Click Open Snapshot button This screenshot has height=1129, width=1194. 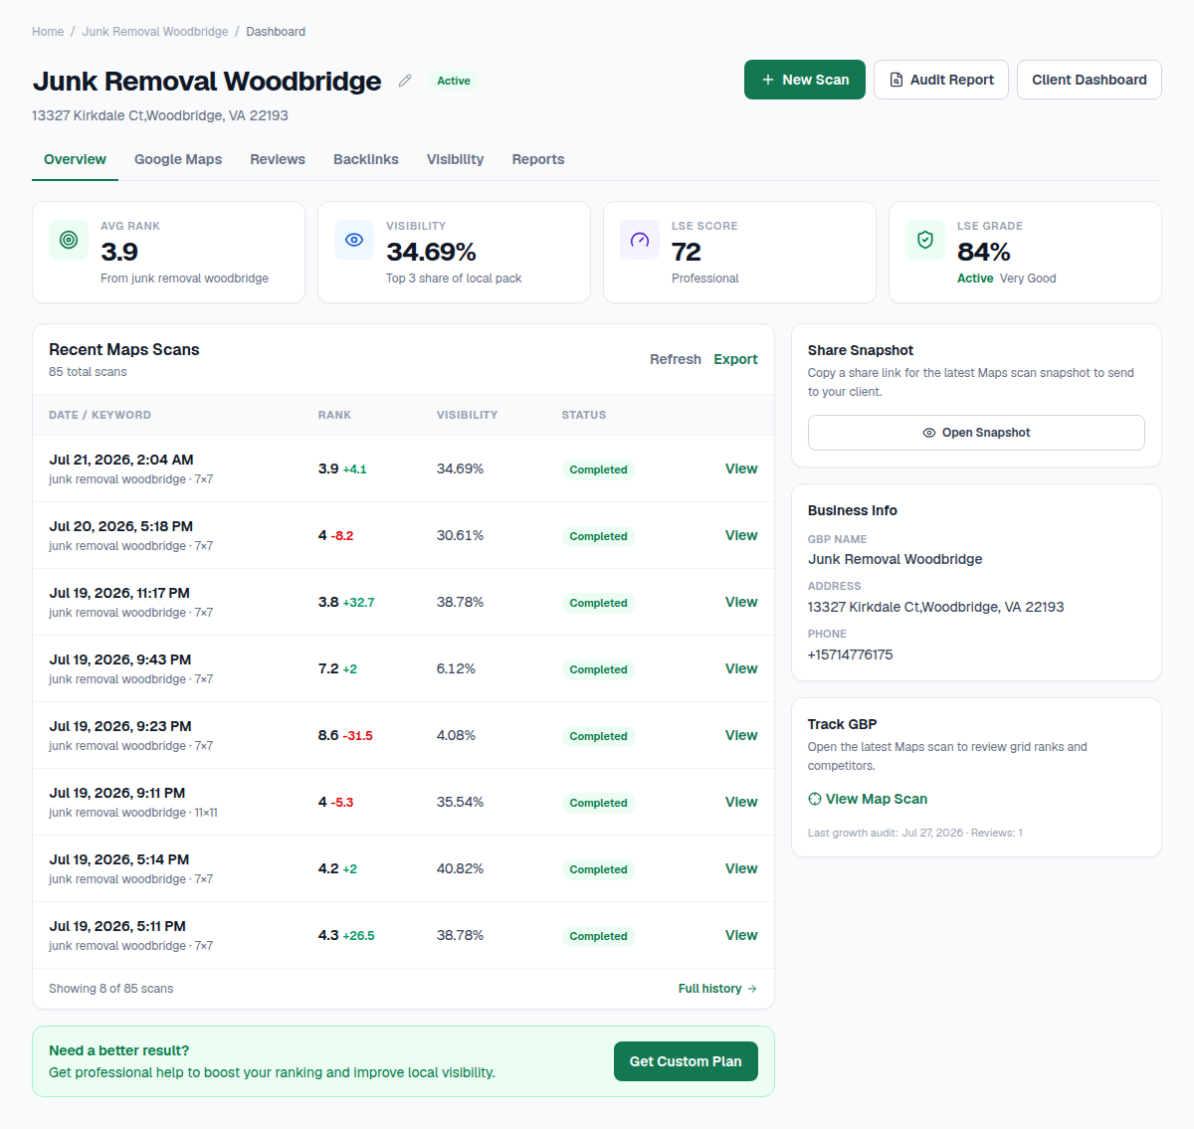tap(976, 433)
